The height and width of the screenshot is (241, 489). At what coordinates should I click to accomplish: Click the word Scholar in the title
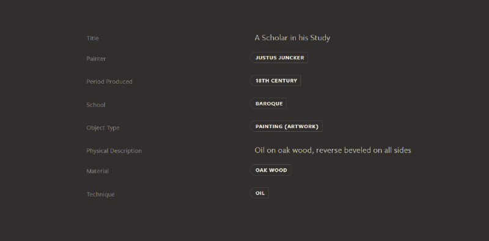click(x=274, y=38)
